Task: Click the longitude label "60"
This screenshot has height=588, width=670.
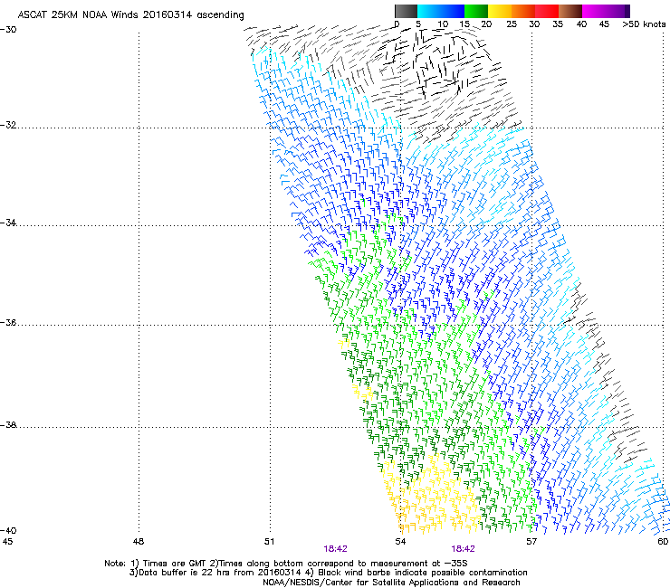Action: point(663,542)
